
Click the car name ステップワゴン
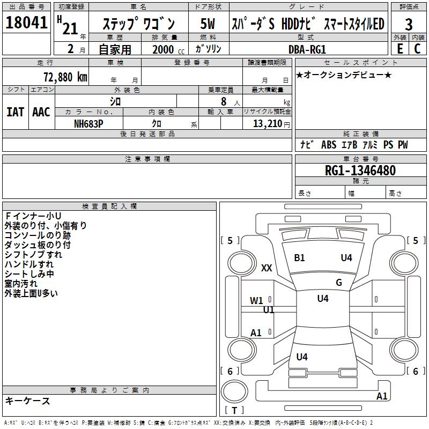[138, 24]
